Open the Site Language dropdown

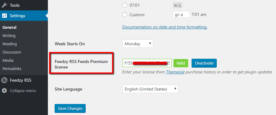click(x=150, y=89)
